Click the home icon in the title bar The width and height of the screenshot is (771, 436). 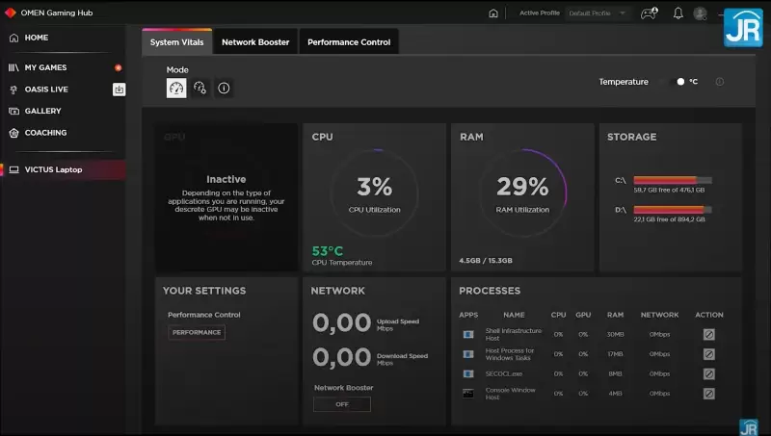[x=493, y=13]
